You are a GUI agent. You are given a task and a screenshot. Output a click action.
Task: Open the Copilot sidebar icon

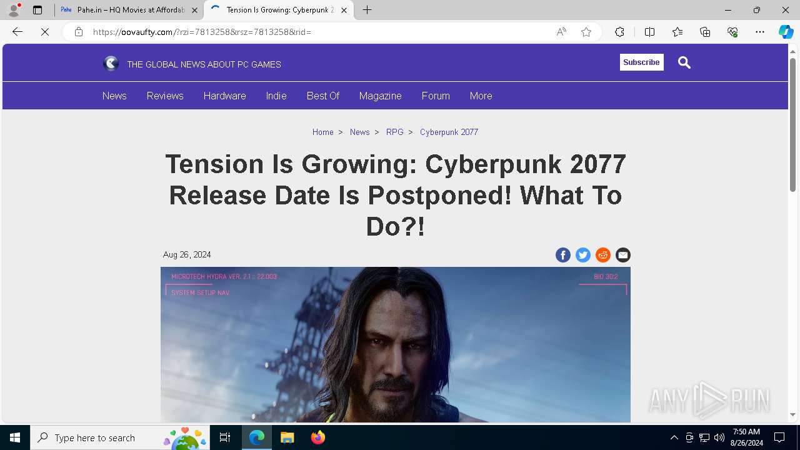coord(786,32)
